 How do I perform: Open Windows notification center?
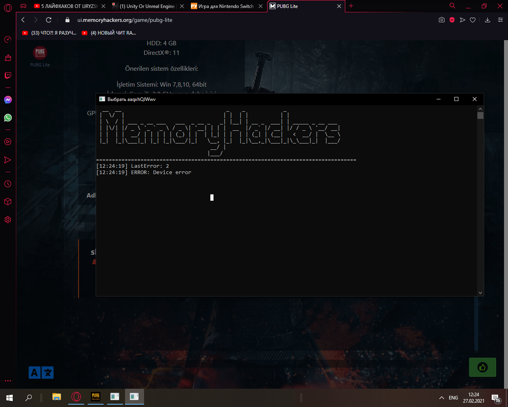point(496,398)
